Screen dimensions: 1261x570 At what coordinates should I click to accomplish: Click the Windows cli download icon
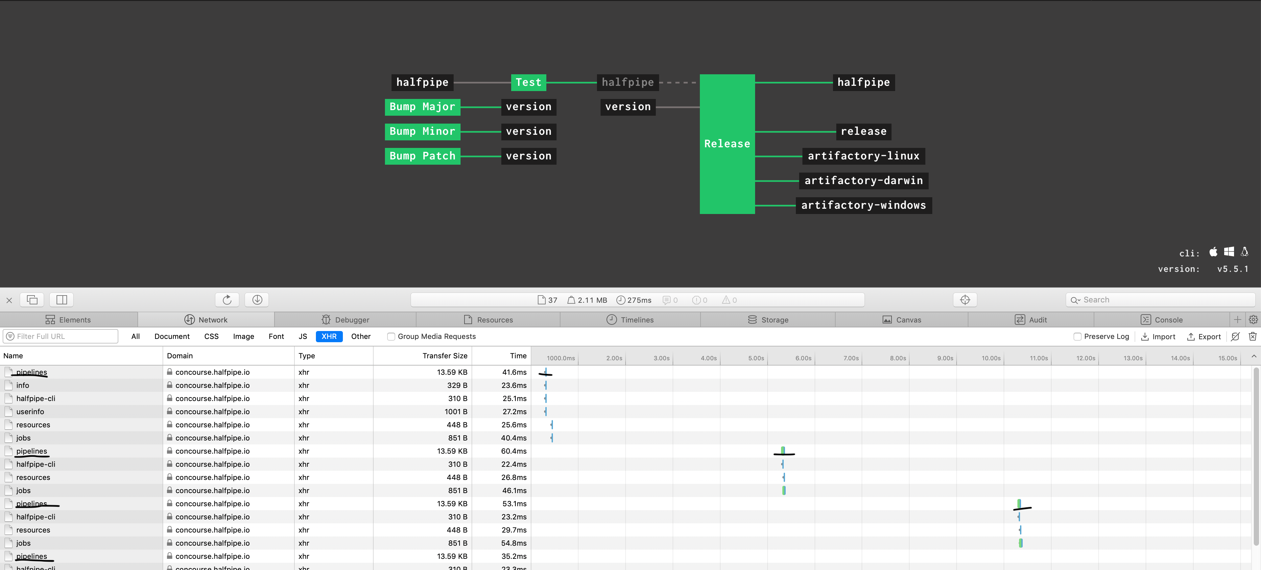pyautogui.click(x=1229, y=252)
